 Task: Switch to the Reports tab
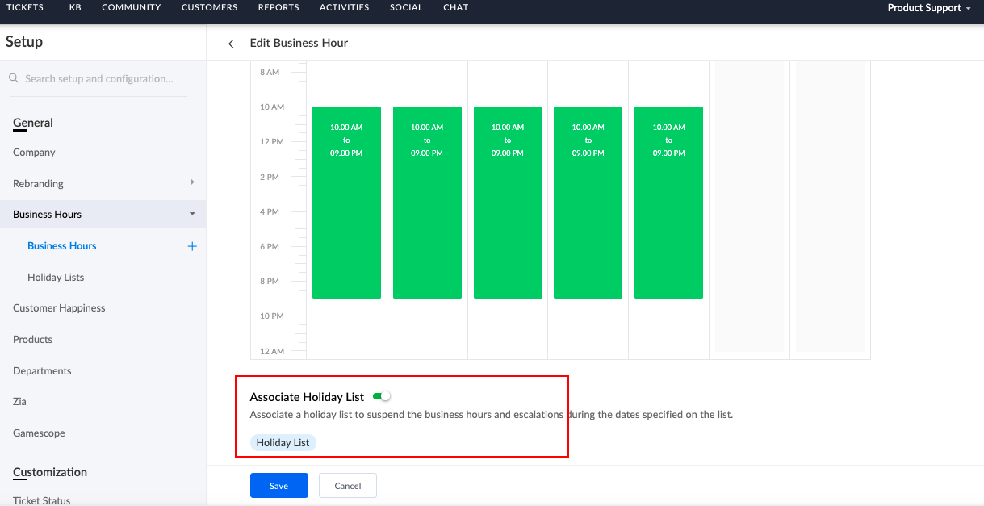(x=278, y=7)
